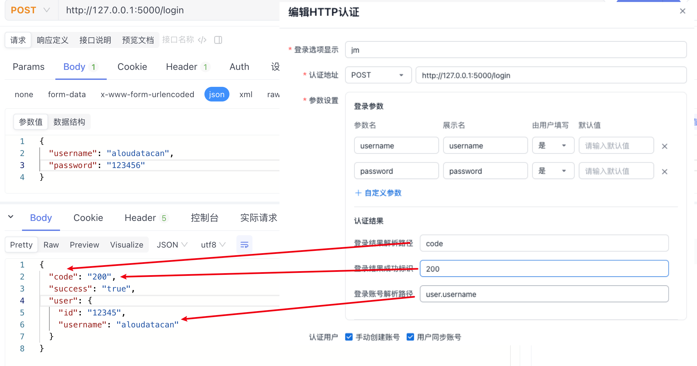This screenshot has height=366, width=697.
Task: Open the POST request method dropdown
Action: click(31, 10)
